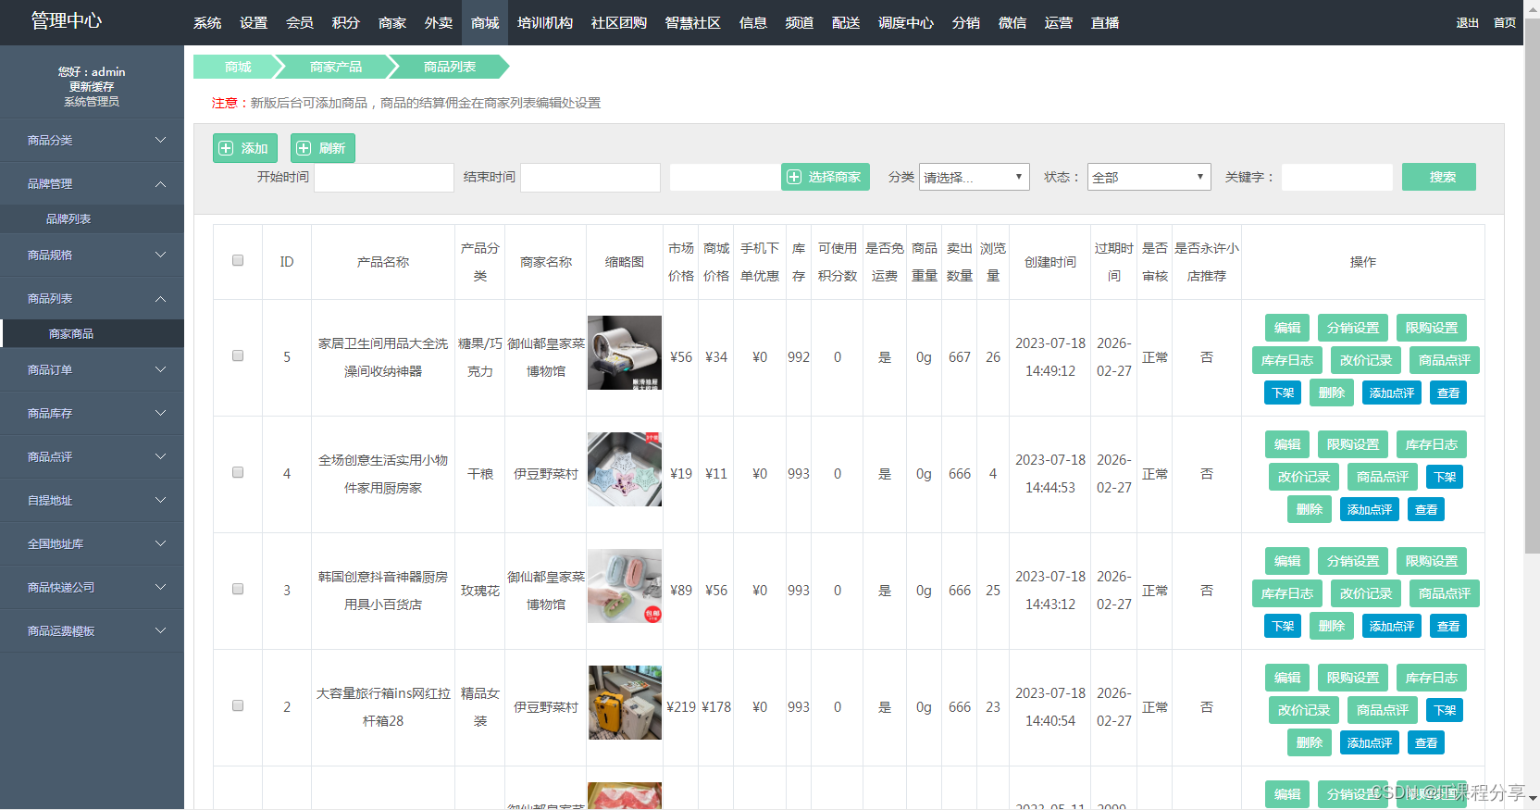The image size is (1540, 810).
Task: Expand the 商品订单 sidebar menu
Action: coord(92,370)
